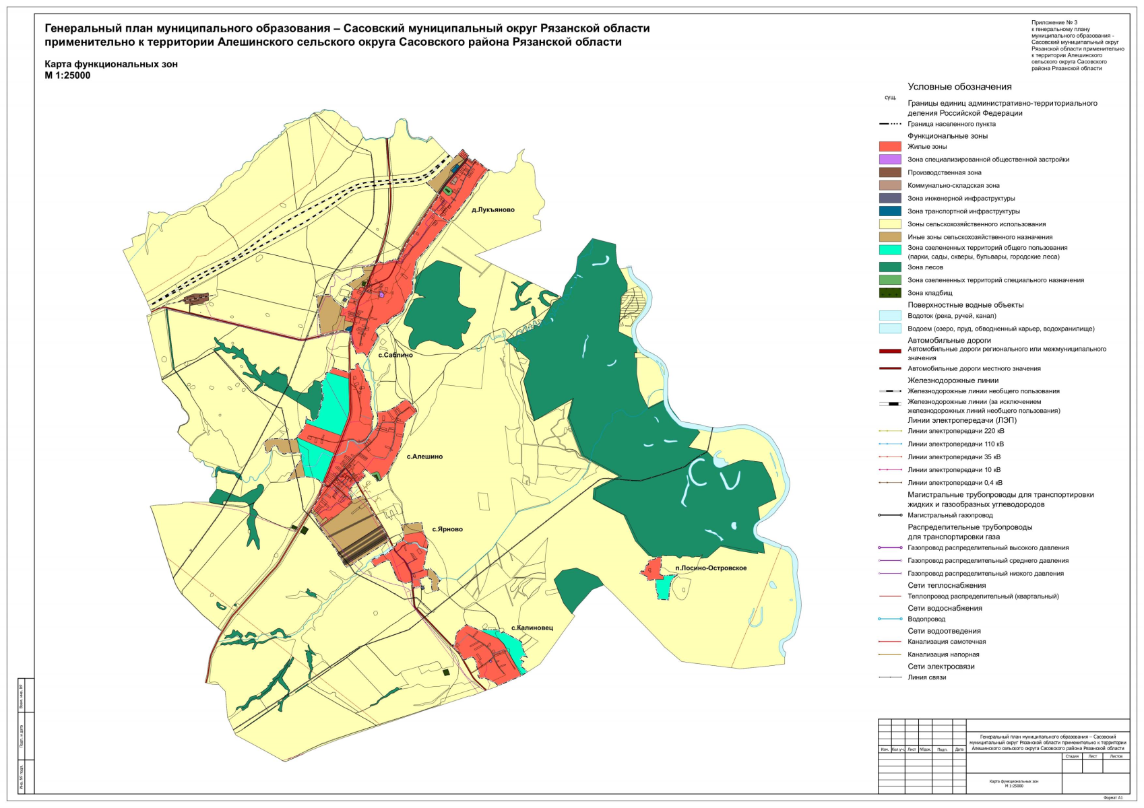Click the red Жилые зоны legend swatch
The width and height of the screenshot is (1144, 808).
(889, 147)
